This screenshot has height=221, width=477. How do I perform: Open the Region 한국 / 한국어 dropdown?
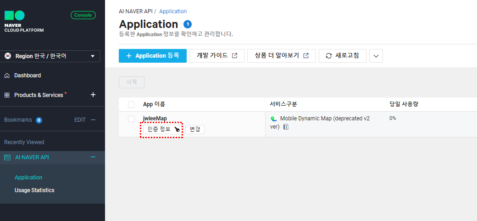click(50, 56)
